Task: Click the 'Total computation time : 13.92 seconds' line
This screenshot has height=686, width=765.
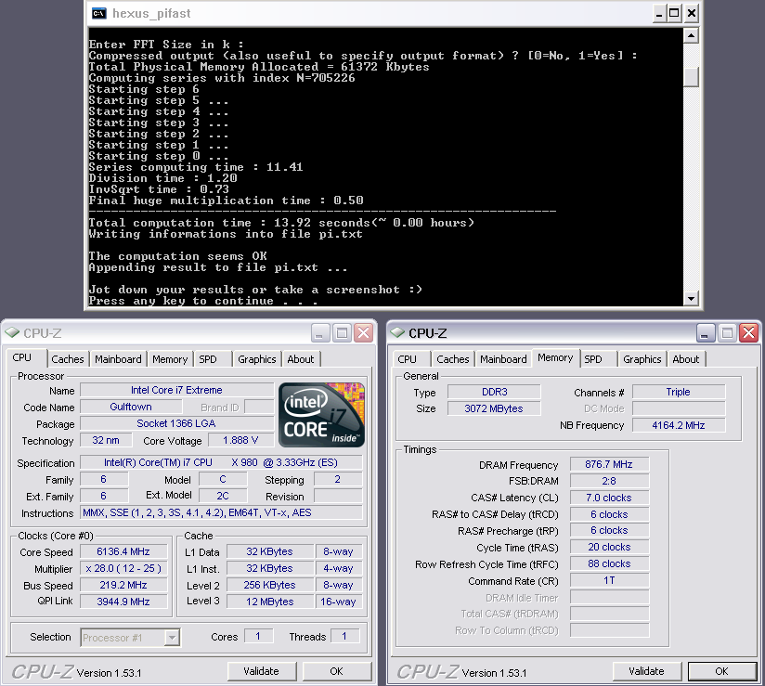Action: [281, 223]
